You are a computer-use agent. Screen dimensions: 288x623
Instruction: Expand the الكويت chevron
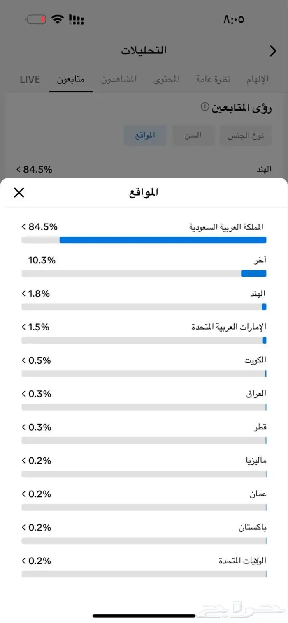pyautogui.click(x=23, y=360)
